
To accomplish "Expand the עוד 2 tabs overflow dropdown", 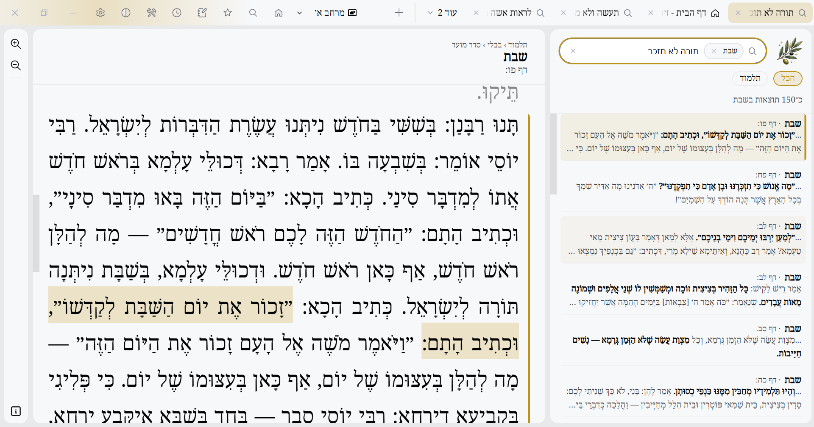I will (x=442, y=13).
